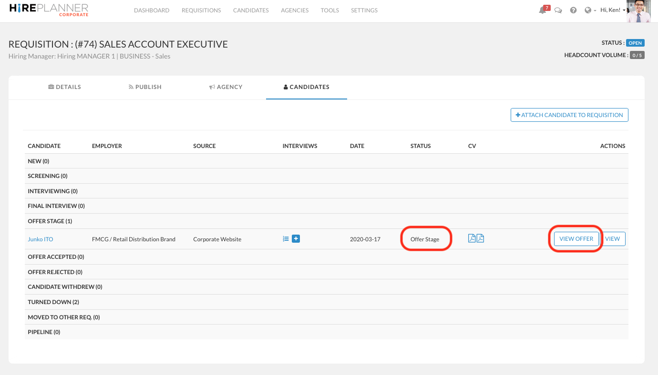Add interview using blue plus icon
Screen dimensions: 658x375
click(x=296, y=239)
